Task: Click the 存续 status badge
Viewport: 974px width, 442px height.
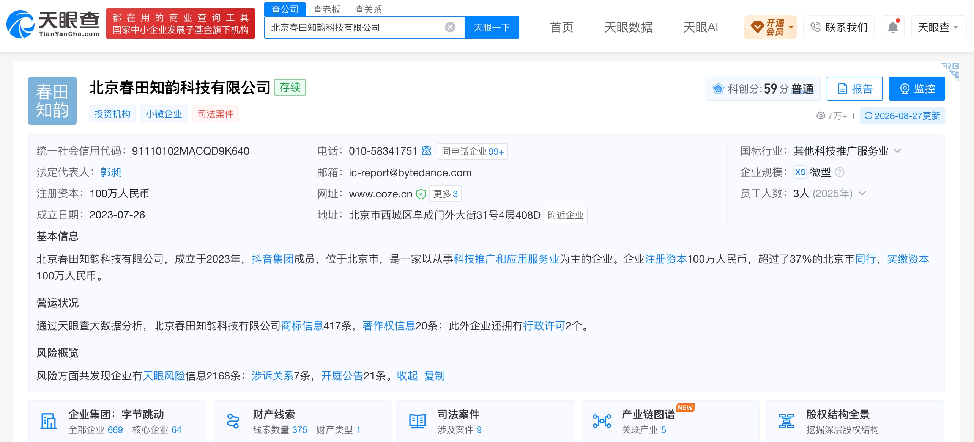Action: pyautogui.click(x=290, y=87)
